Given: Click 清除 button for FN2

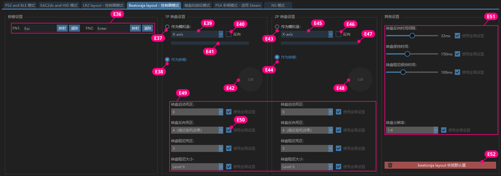Looking at the screenshot, I should (x=148, y=28).
